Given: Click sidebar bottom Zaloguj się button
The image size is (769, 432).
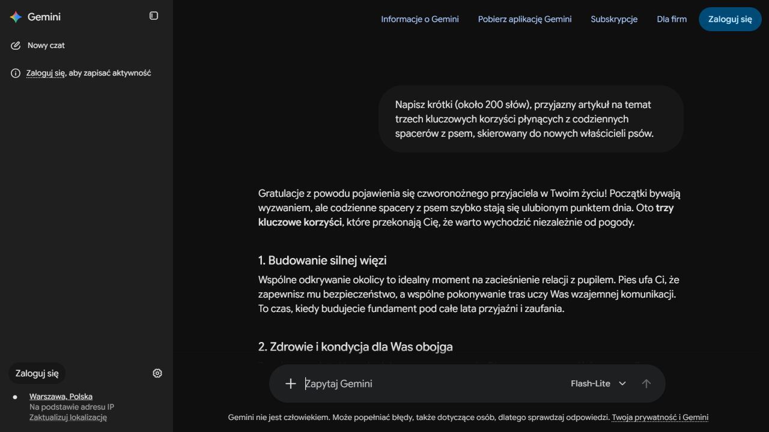Looking at the screenshot, I should point(37,373).
